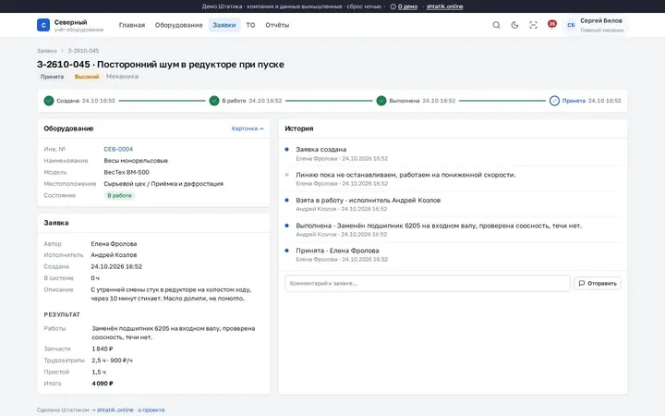The height and width of the screenshot is (416, 665).
Task: Click the Итого value 4 090 ₽
Action: click(x=103, y=384)
